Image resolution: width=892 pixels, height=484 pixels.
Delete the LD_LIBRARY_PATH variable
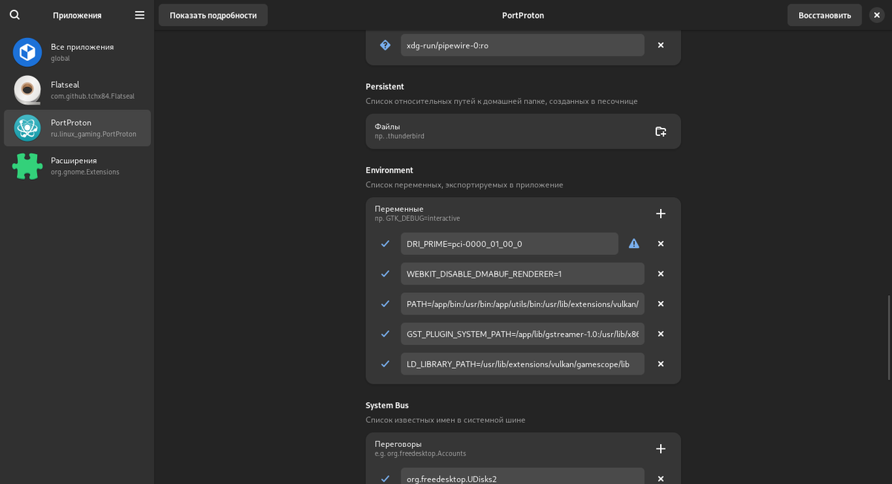661,364
